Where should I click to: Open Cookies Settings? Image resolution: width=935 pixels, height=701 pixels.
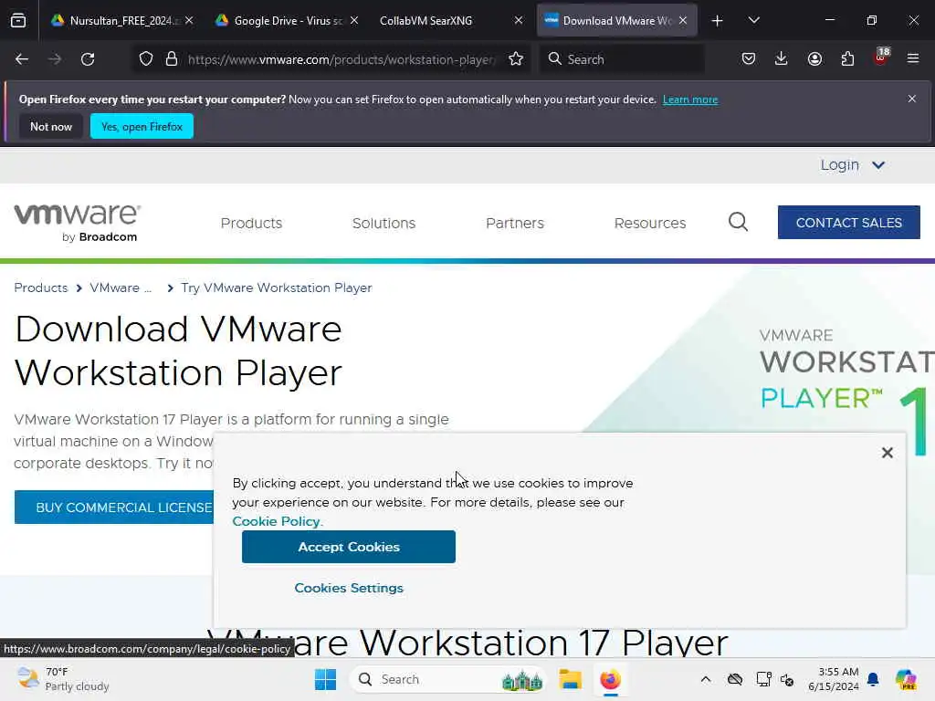[349, 588]
